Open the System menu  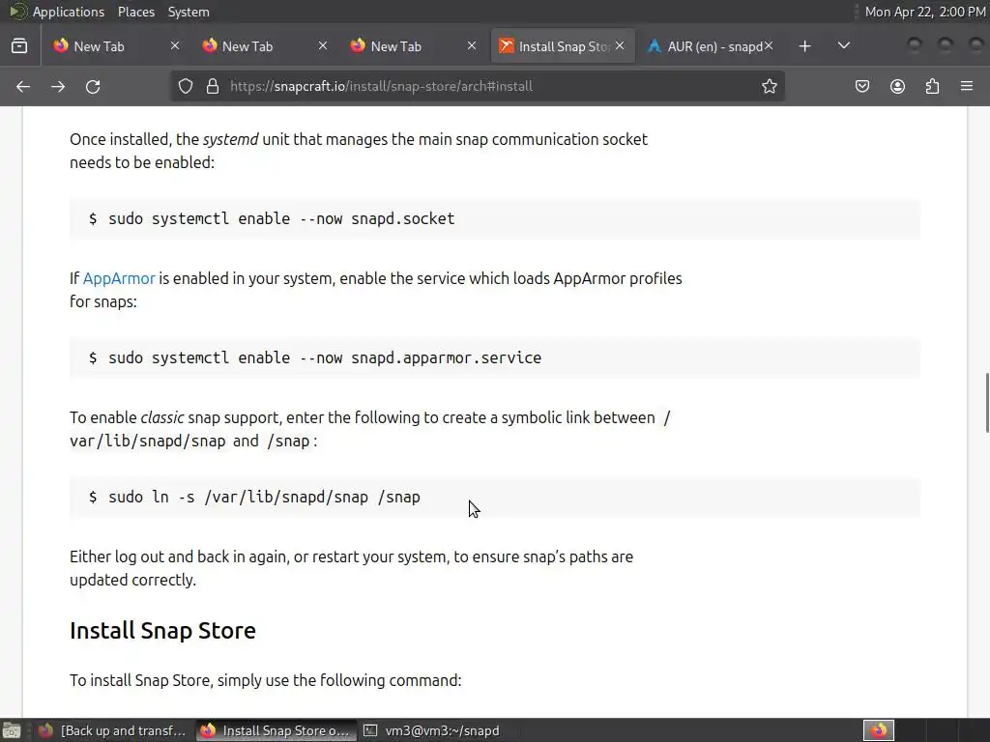(x=189, y=12)
